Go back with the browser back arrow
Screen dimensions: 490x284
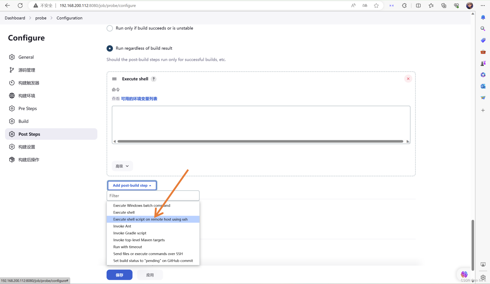tap(7, 5)
